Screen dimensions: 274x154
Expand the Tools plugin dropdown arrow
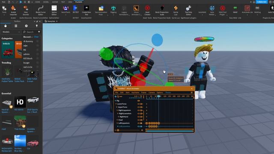(4, 15)
